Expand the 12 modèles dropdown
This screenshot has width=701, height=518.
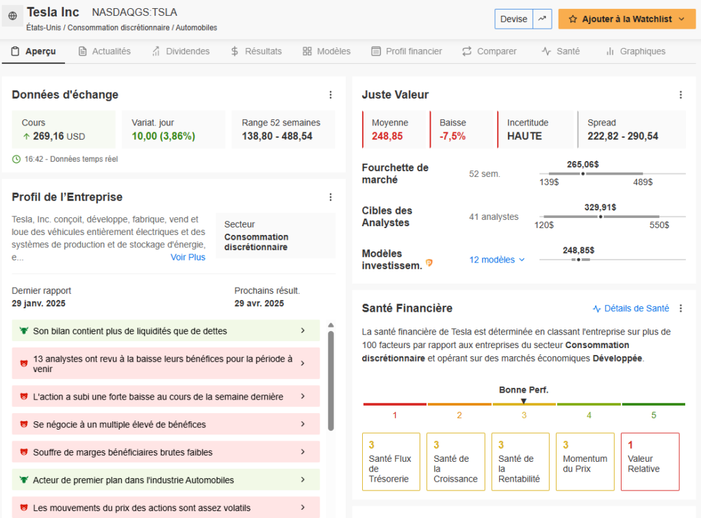pos(497,260)
